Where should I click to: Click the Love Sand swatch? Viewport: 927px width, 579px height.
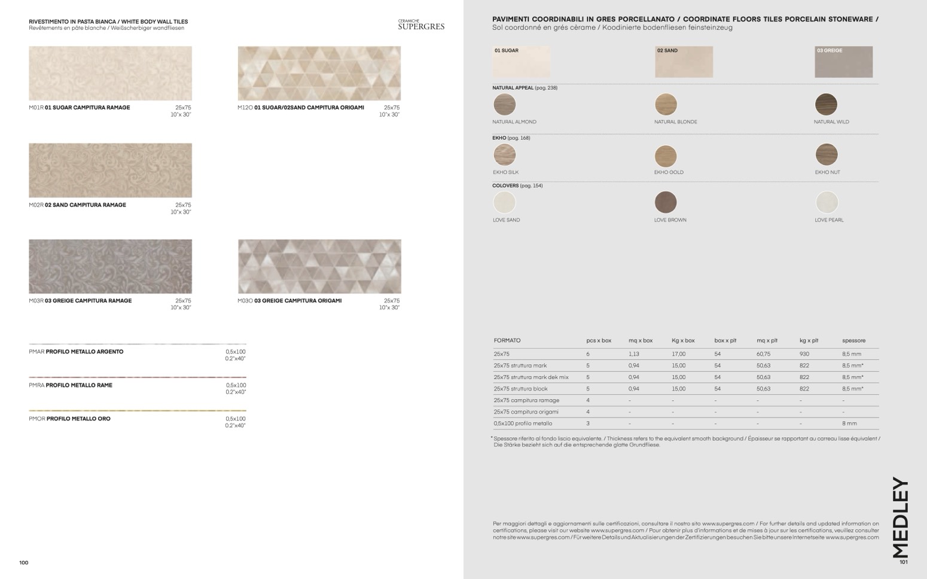(504, 203)
